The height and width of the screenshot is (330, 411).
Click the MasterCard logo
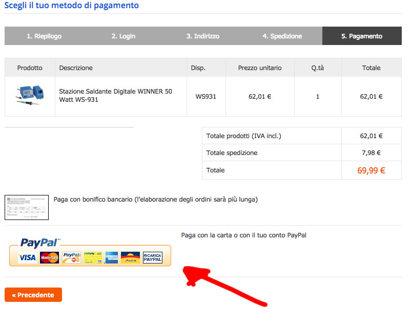coord(49,258)
